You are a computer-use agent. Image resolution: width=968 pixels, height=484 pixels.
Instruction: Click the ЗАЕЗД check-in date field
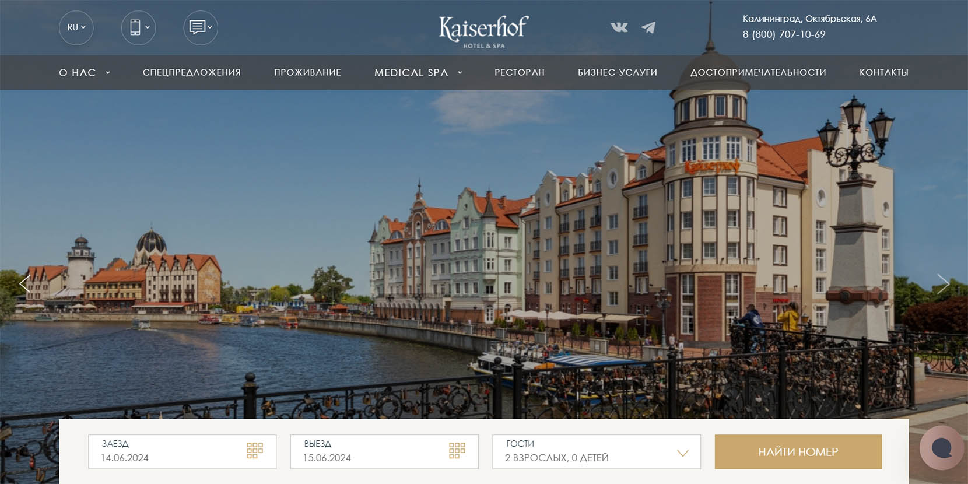coord(169,451)
